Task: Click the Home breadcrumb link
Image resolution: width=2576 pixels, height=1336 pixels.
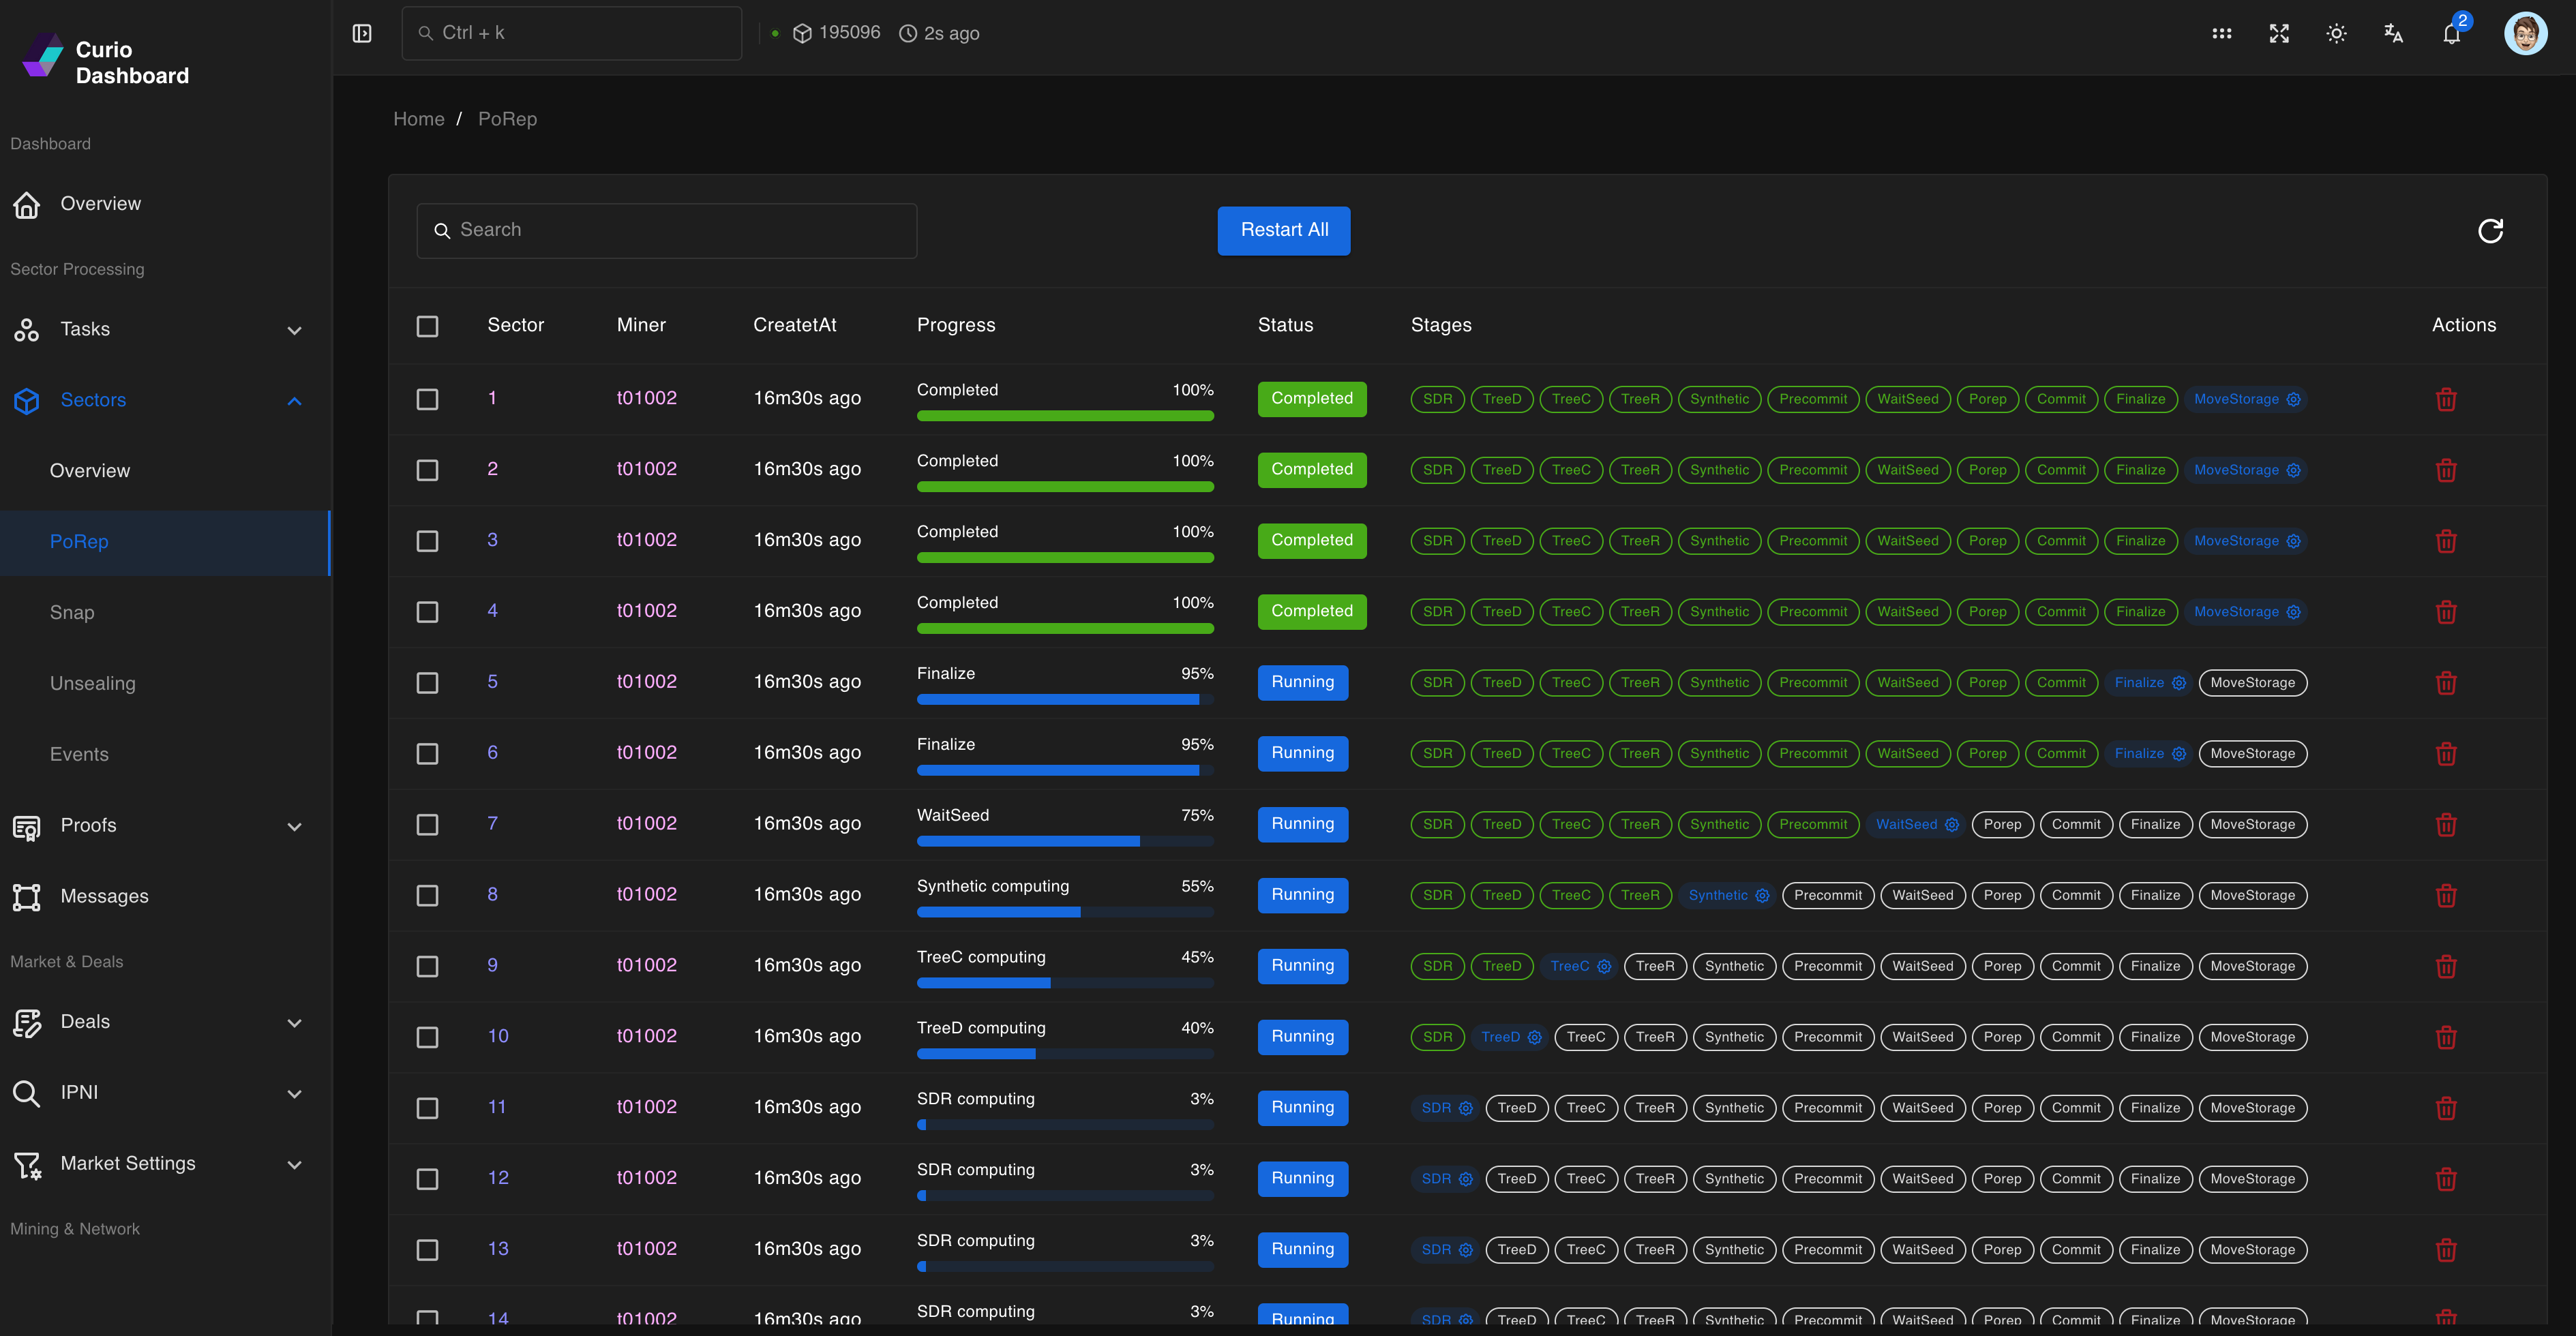Action: 418,119
